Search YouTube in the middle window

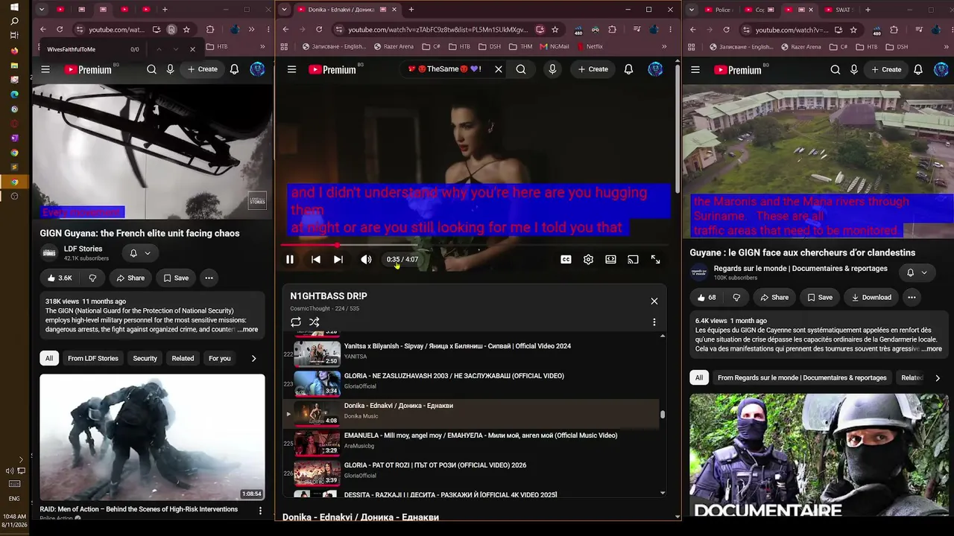point(521,69)
